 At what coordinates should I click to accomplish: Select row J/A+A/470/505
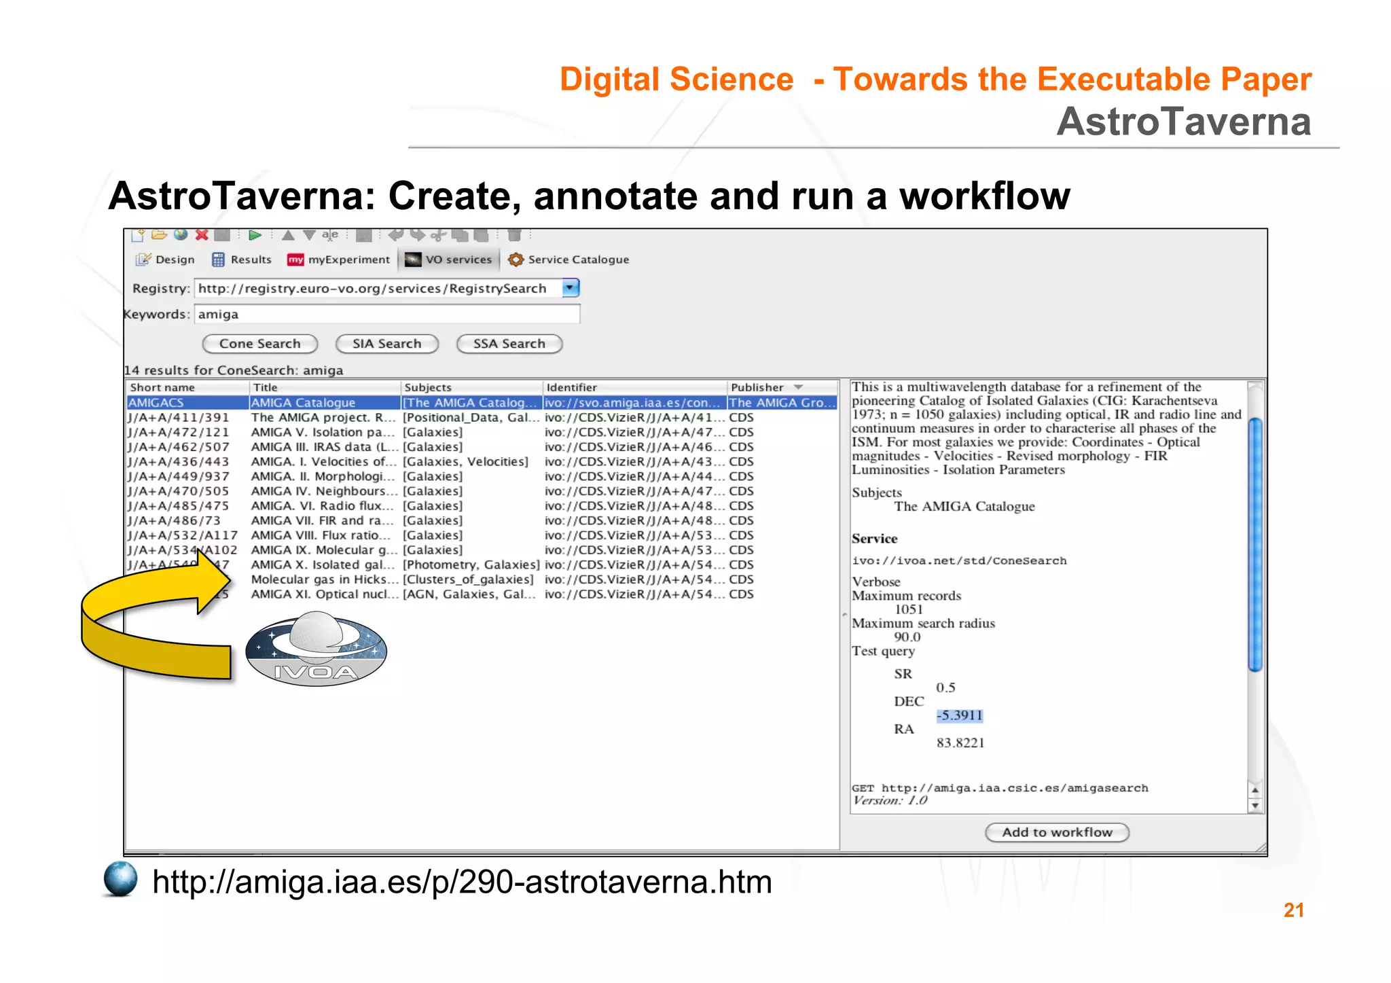tap(482, 491)
